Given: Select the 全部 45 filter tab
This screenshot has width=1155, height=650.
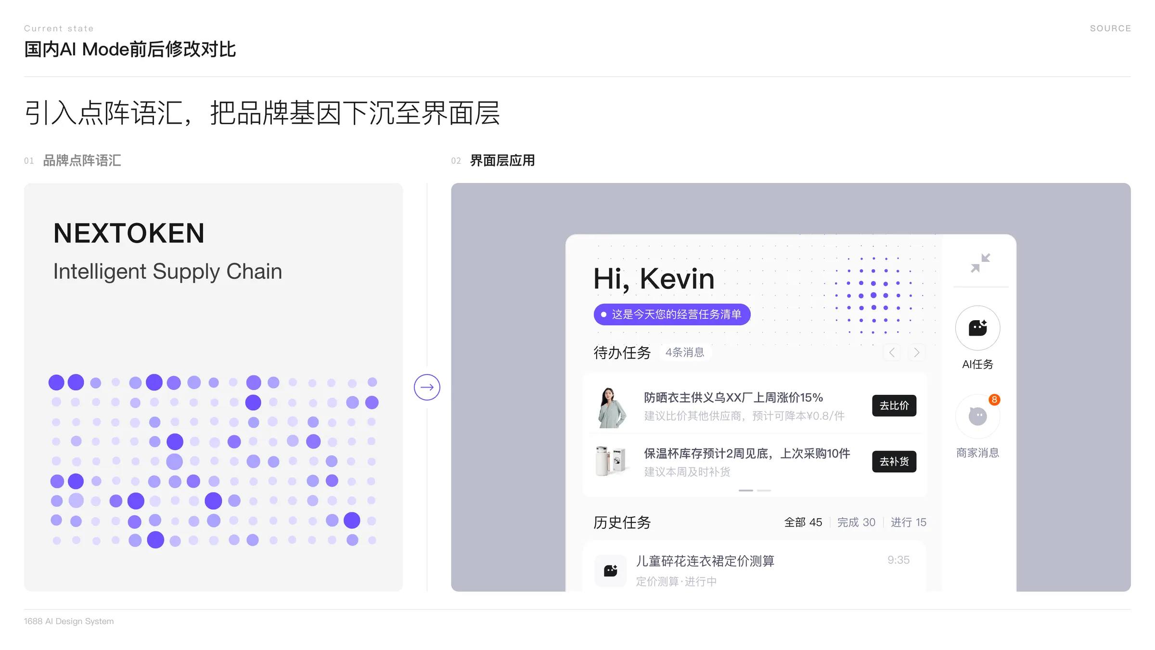Looking at the screenshot, I should coord(803,522).
